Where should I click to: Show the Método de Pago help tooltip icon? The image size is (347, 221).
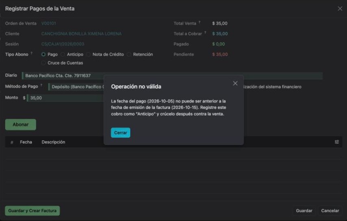coord(41,85)
